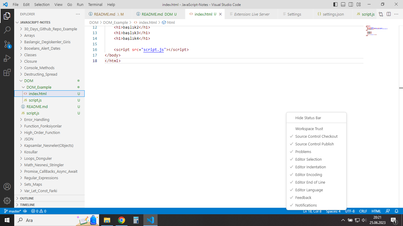
Task: Toggle Editor Selection status entry
Action: coord(316,159)
